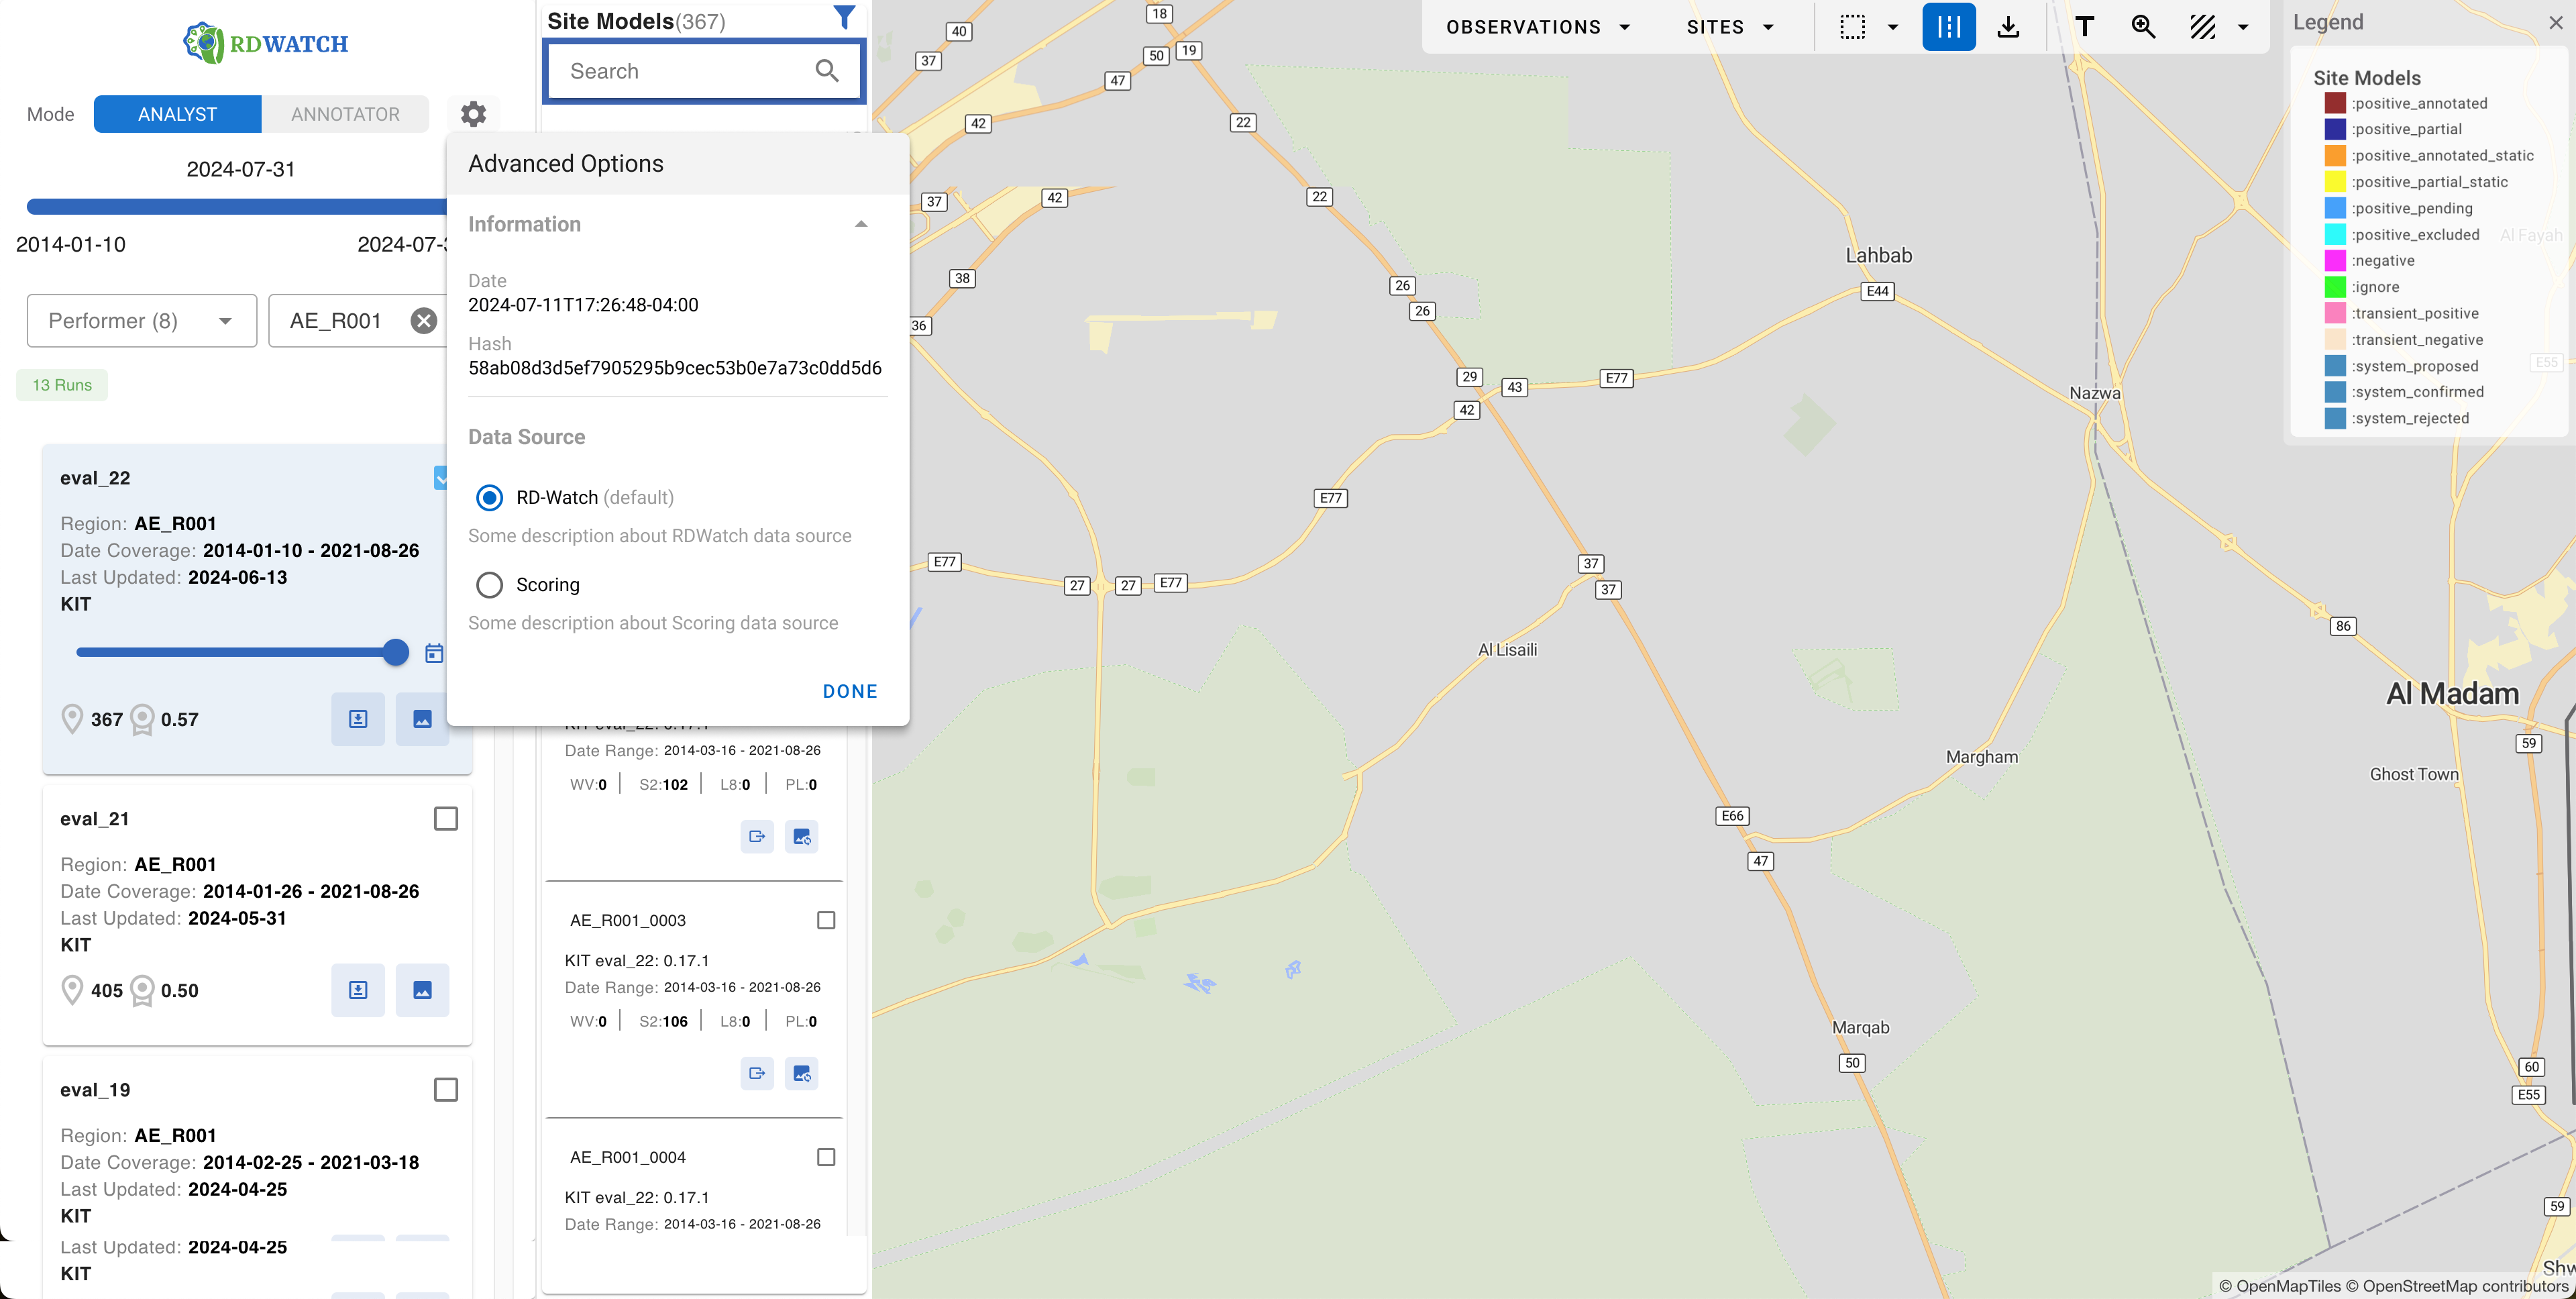Click the diagonal hatch pattern icon
2576x1299 pixels.
pos(2203,27)
